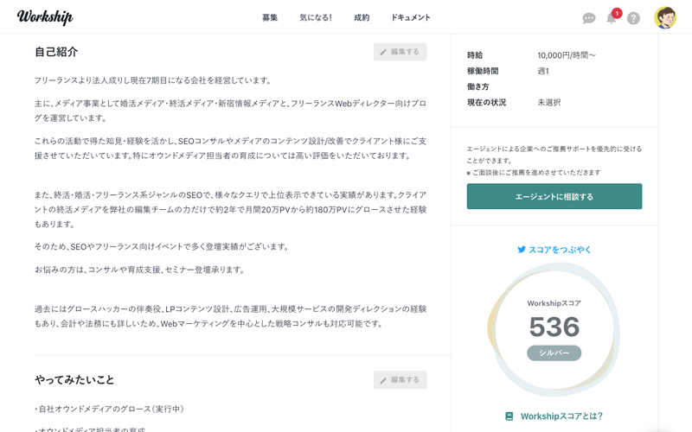Click the お悩みの方は、コンサルや育成支援 sentence
Image resolution: width=692 pixels, height=432 pixels.
pos(139,270)
